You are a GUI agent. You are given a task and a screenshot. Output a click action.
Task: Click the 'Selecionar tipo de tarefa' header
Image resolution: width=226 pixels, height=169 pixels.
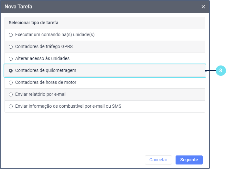coord(33,23)
